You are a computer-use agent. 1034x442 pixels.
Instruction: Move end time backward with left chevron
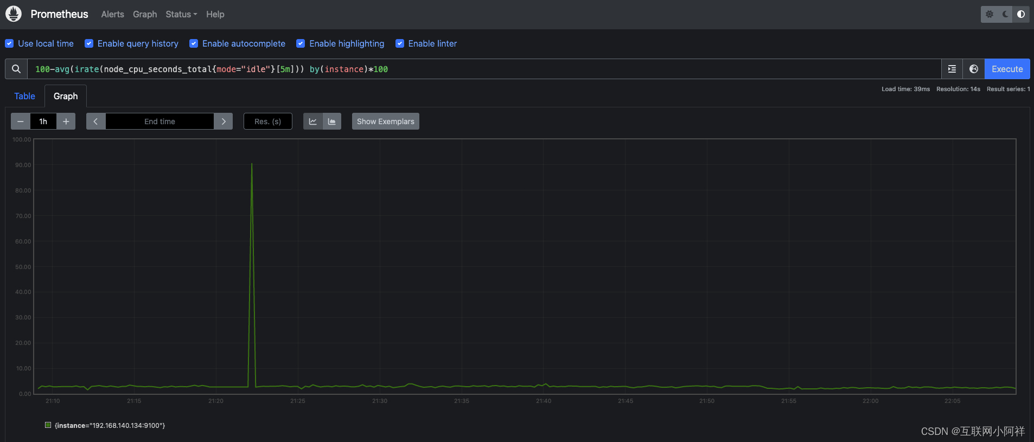95,121
